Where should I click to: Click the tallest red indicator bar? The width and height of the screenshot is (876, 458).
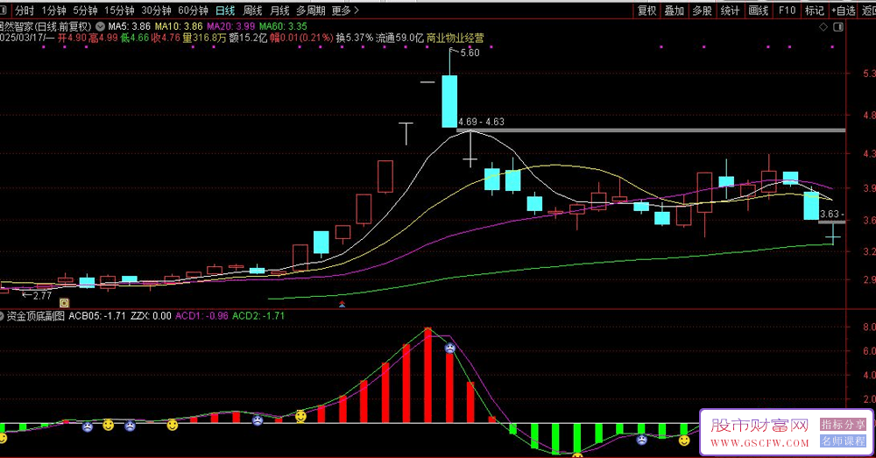(428, 375)
